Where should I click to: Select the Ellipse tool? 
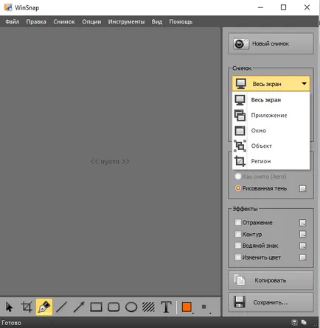131,307
